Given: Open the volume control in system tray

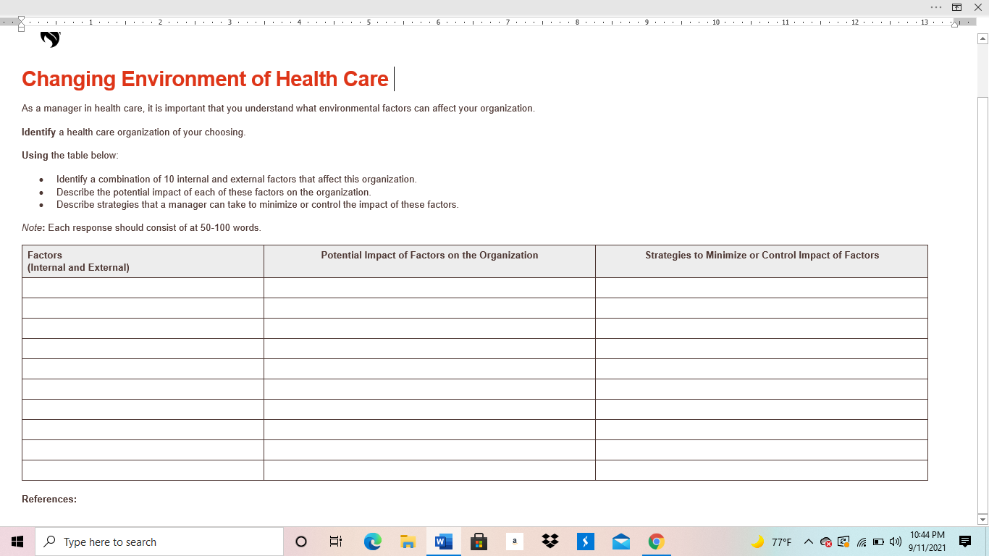Looking at the screenshot, I should click(x=896, y=542).
